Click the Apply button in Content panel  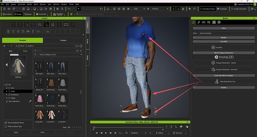[x=16, y=132]
